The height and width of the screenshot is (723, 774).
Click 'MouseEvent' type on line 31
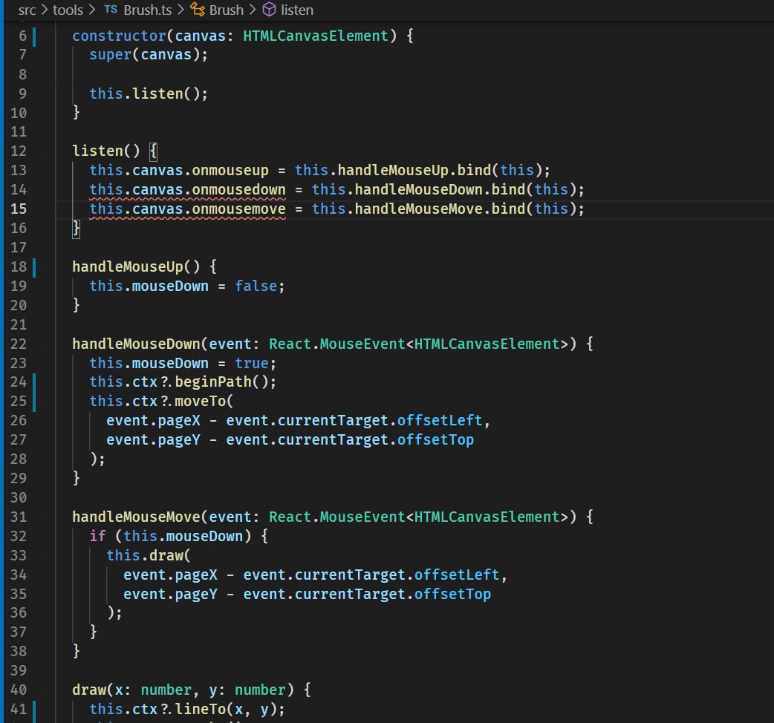[362, 517]
